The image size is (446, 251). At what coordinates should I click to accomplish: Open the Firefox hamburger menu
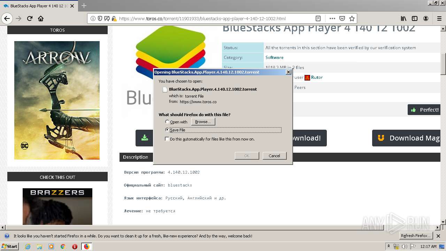439,18
